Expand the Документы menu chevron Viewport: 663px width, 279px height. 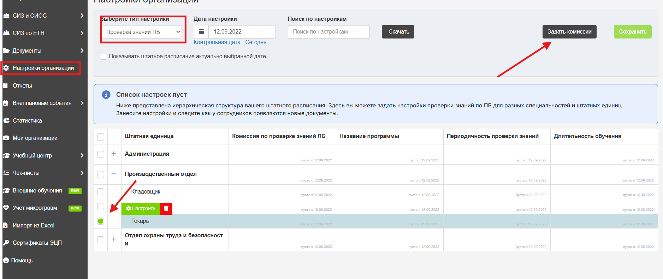pos(82,51)
